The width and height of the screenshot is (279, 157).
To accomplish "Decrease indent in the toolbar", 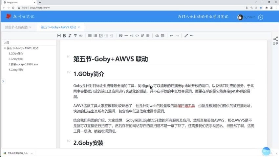I will (x=106, y=35).
